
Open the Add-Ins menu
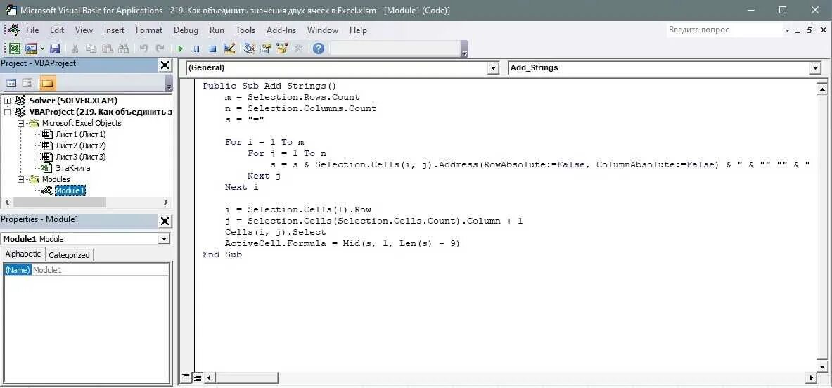[281, 30]
